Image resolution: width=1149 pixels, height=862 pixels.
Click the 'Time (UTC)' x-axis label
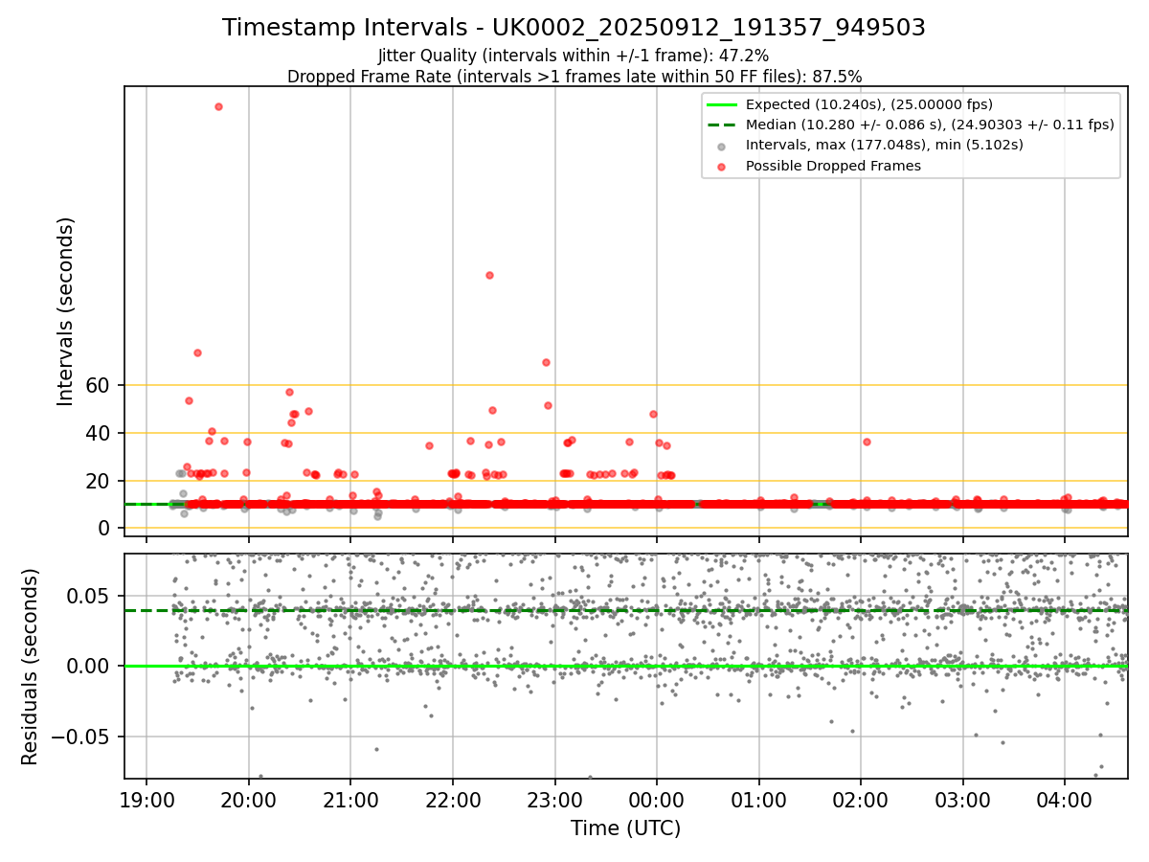click(625, 828)
